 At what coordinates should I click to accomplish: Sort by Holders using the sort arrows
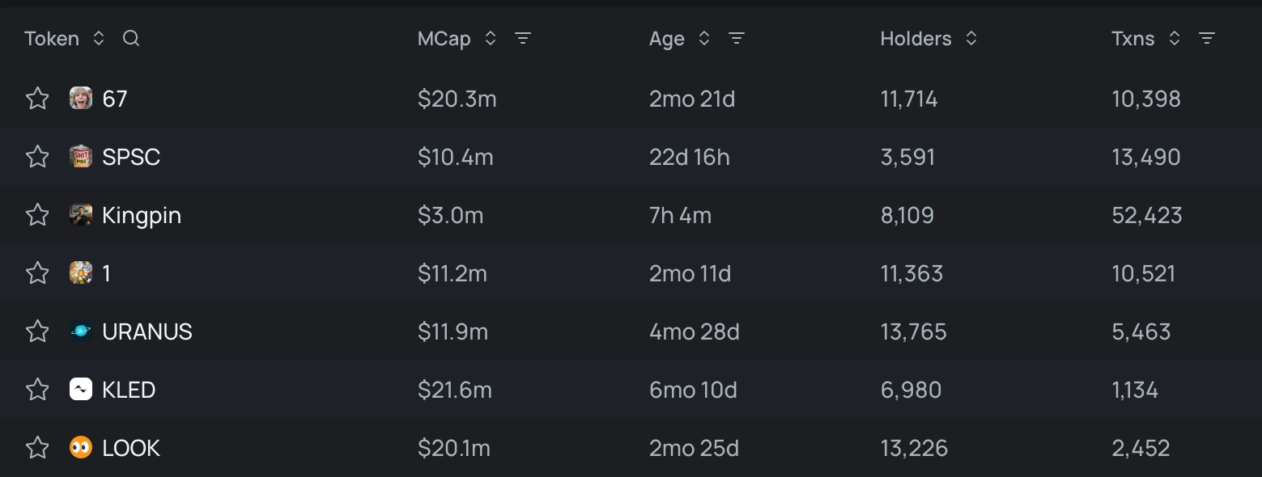click(x=971, y=38)
